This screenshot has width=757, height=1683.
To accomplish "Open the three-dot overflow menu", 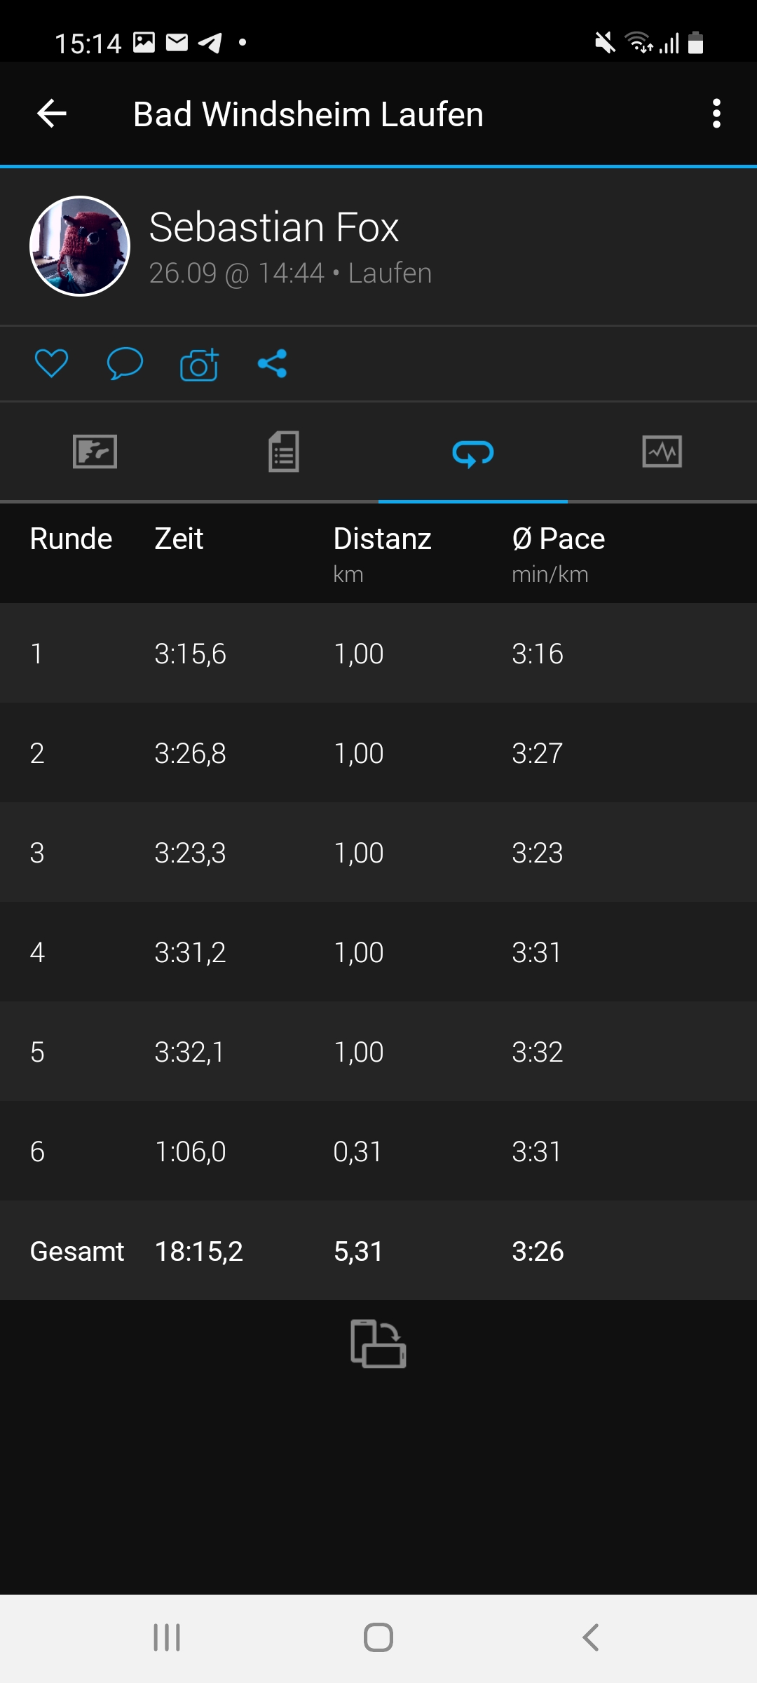I will pos(716,114).
